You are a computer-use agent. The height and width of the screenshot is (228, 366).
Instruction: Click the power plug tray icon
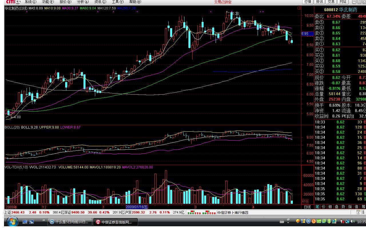pyautogui.click(x=342, y=221)
